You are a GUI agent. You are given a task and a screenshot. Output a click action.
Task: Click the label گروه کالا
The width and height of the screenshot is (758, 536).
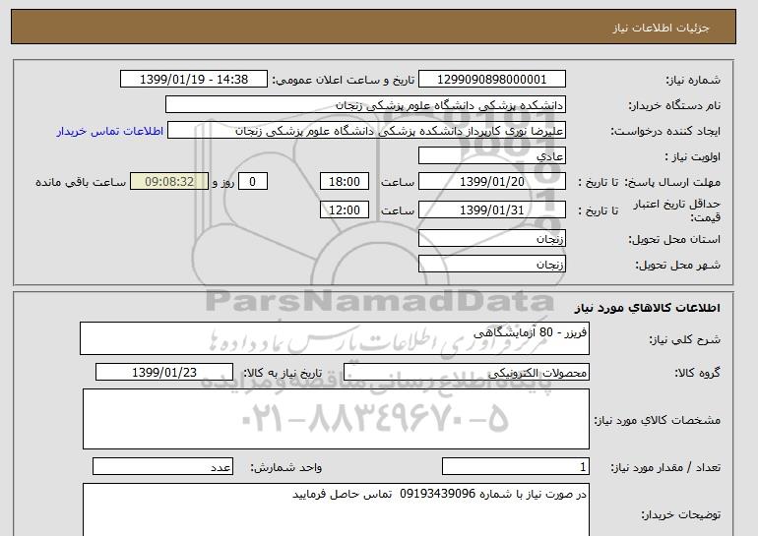(697, 373)
